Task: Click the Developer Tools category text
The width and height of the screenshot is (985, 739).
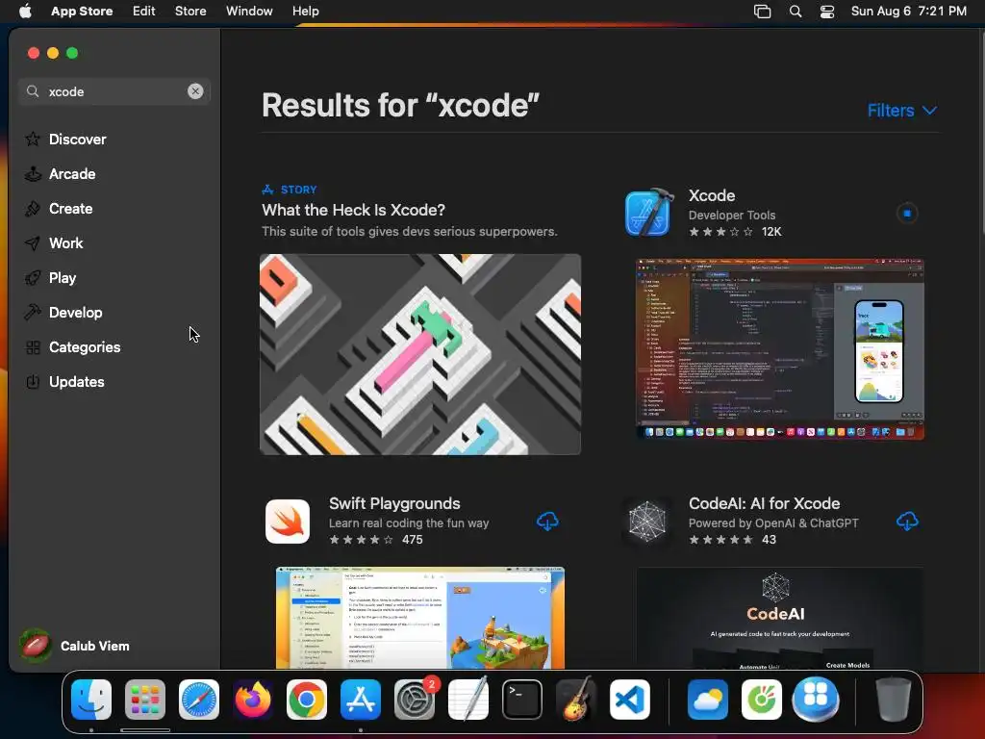Action: [x=732, y=215]
